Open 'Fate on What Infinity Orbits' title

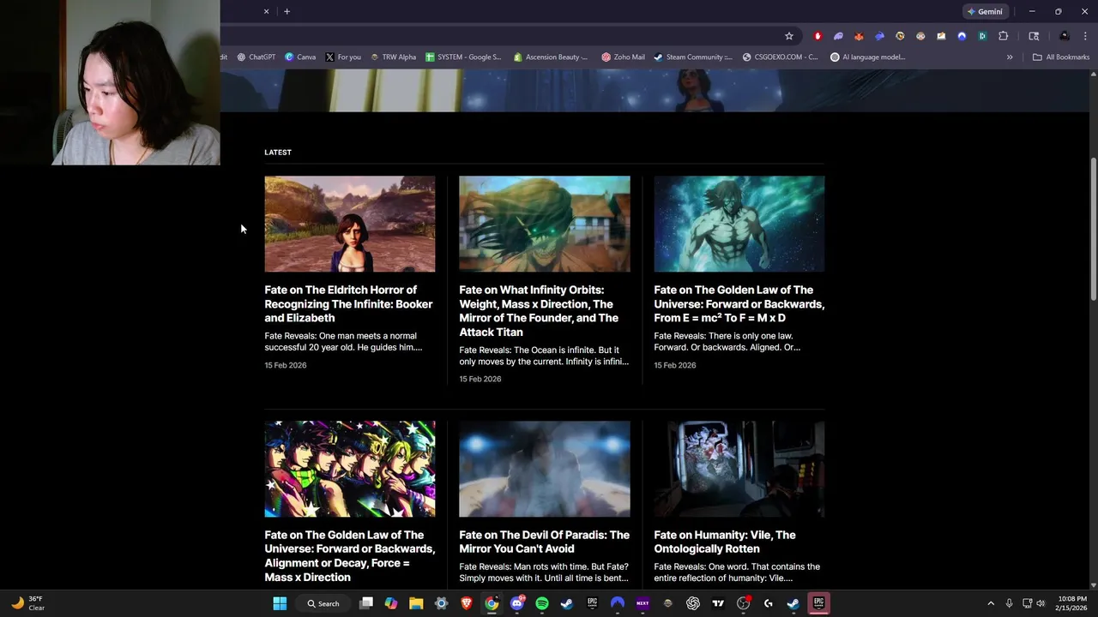[539, 311]
